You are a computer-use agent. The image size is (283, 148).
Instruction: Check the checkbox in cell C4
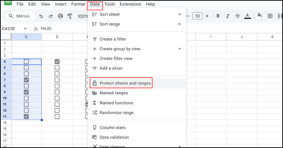[26, 62]
